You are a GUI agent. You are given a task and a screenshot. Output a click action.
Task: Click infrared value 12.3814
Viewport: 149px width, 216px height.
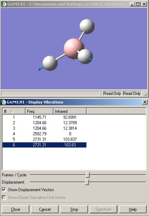70,128
